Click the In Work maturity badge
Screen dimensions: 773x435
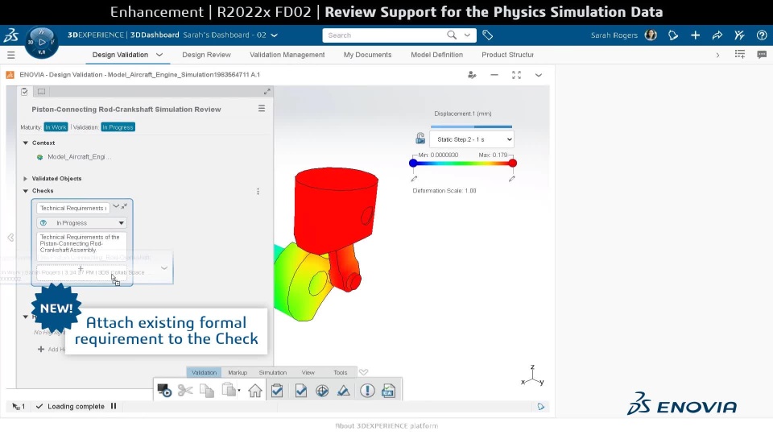56,127
